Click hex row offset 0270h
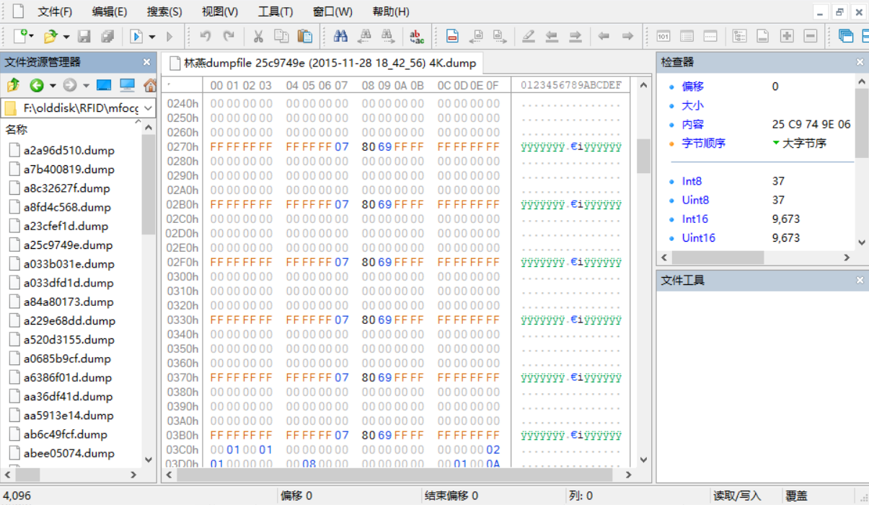 coord(182,146)
